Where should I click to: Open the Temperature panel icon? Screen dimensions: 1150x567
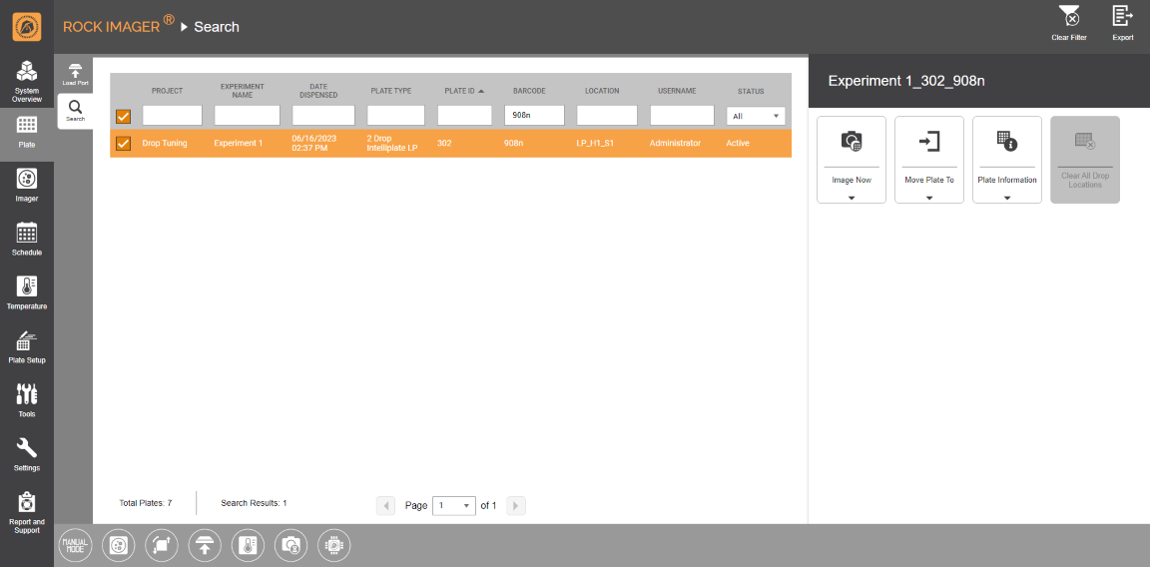click(x=27, y=292)
